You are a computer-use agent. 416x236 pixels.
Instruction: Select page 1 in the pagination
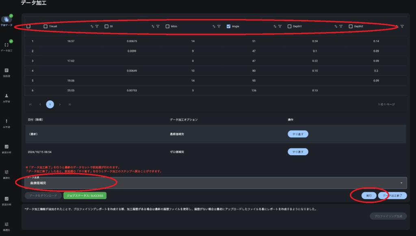(50, 104)
